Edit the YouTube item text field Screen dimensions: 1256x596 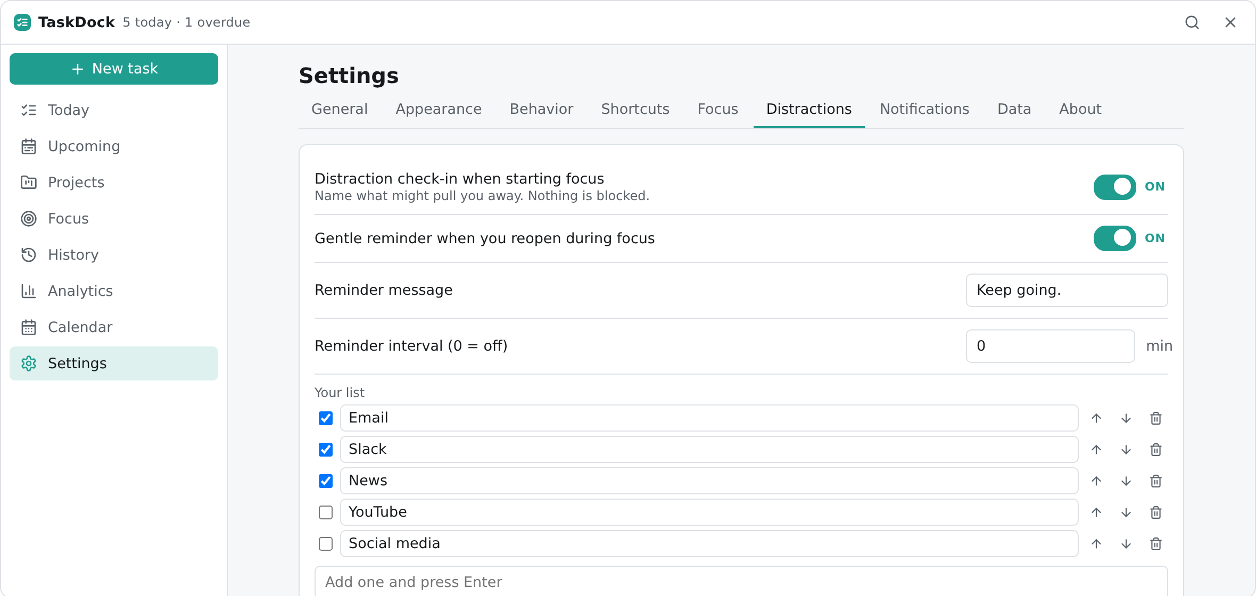pos(709,512)
